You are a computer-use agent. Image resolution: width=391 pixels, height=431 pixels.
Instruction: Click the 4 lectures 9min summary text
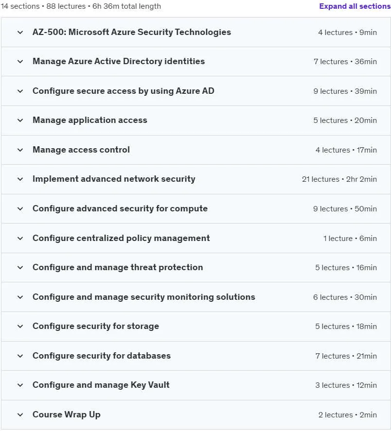coord(348,33)
